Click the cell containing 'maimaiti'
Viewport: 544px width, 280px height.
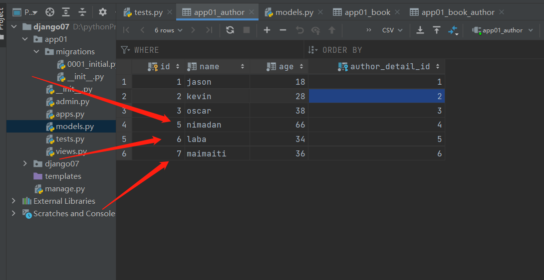pos(217,153)
